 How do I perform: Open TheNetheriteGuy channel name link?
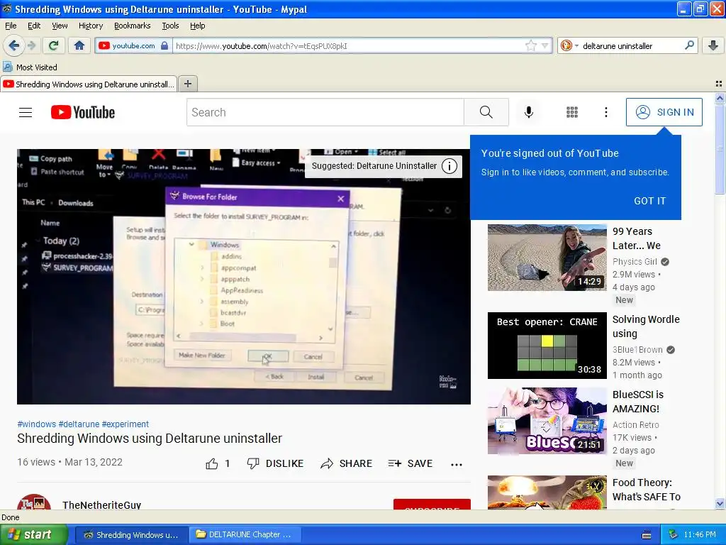pos(102,505)
